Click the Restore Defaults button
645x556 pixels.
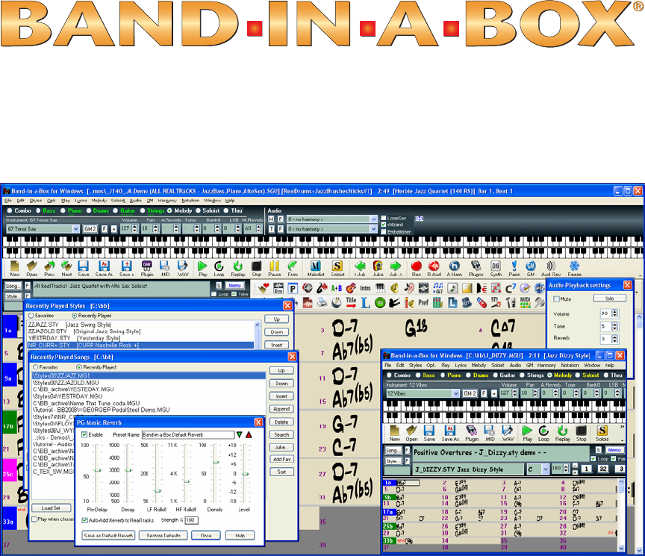(163, 535)
